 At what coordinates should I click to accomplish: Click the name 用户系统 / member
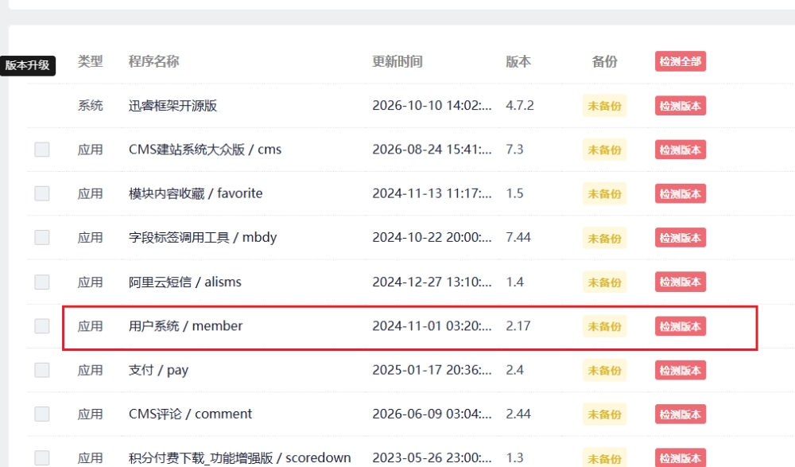(185, 326)
